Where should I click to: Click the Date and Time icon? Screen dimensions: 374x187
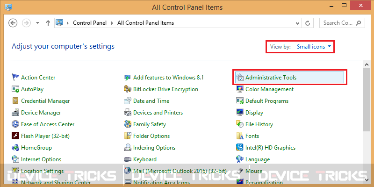tap(128, 101)
